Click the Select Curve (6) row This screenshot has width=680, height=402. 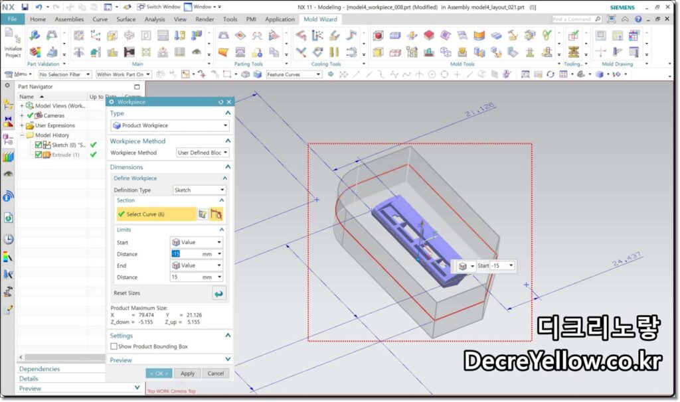pos(156,214)
